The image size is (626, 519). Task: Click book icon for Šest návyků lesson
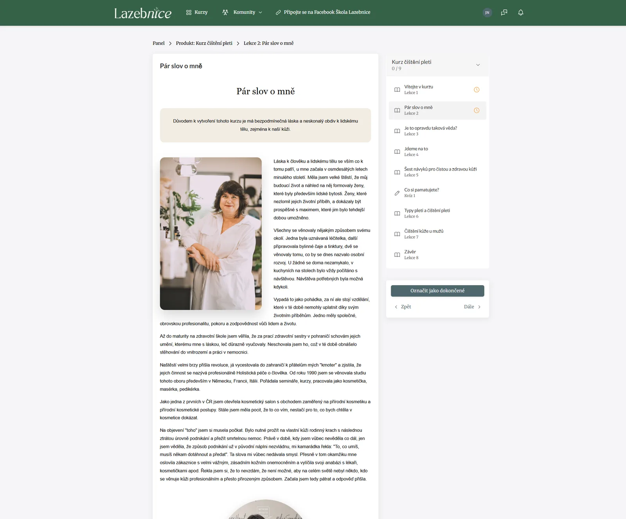[x=397, y=172]
